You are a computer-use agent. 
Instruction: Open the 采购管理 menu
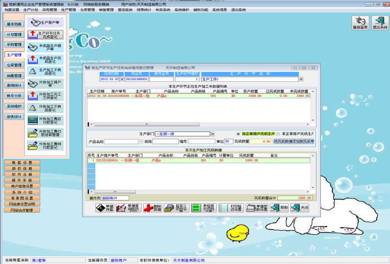pos(50,10)
